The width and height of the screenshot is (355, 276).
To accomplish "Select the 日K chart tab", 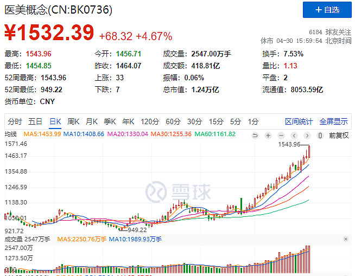I will coord(55,121).
